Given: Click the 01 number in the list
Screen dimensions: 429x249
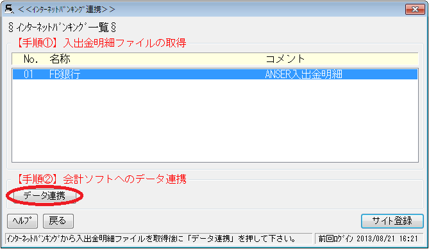Looking at the screenshot, I should [28, 74].
